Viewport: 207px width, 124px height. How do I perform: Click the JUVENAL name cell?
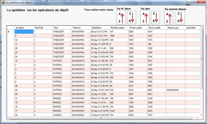[x=61, y=115]
